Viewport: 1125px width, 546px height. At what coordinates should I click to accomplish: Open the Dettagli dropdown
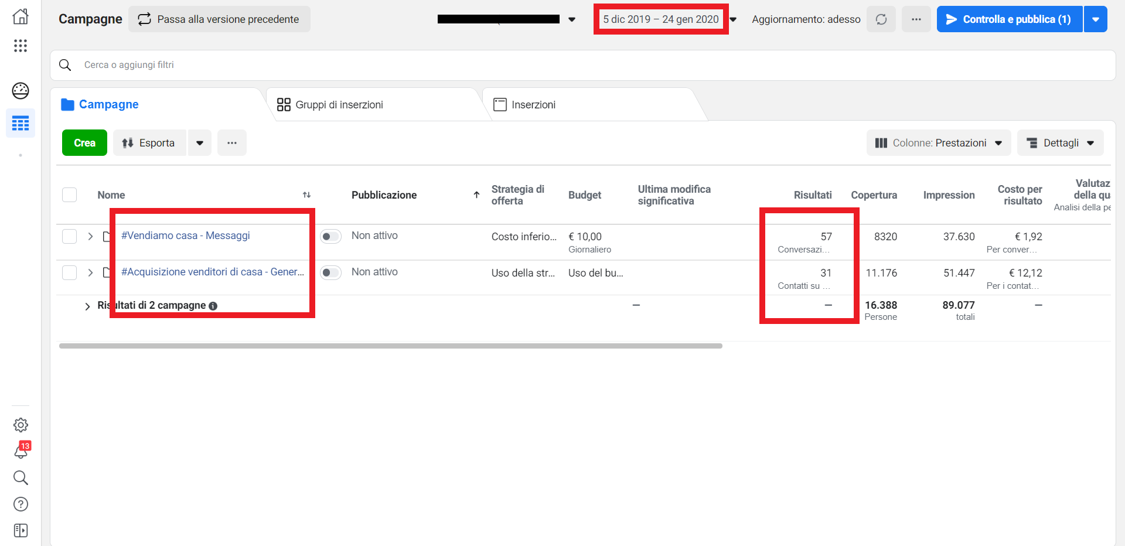(x=1060, y=143)
